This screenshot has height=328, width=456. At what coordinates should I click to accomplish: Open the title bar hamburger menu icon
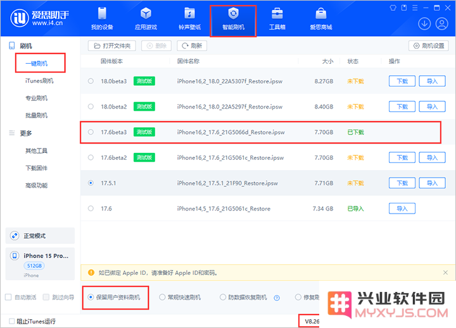(x=415, y=8)
